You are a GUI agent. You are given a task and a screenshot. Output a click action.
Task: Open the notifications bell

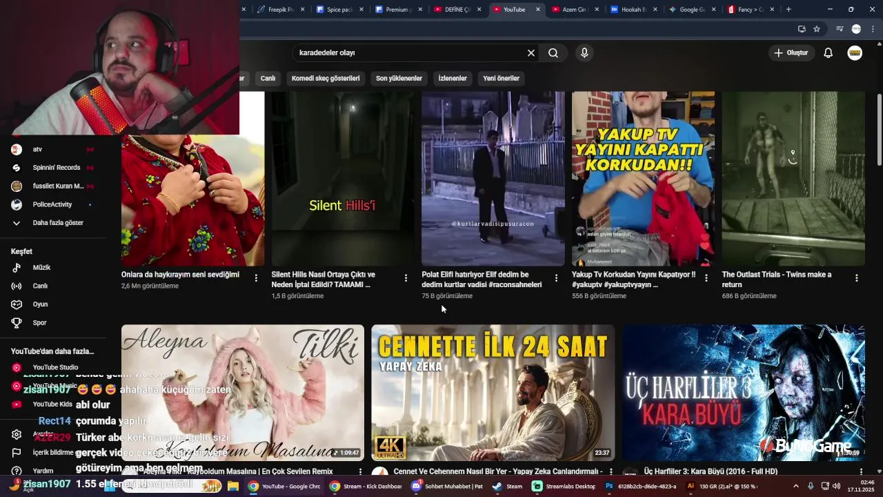(x=829, y=52)
